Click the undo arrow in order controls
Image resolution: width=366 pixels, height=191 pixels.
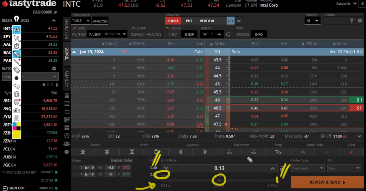pyautogui.click(x=302, y=152)
